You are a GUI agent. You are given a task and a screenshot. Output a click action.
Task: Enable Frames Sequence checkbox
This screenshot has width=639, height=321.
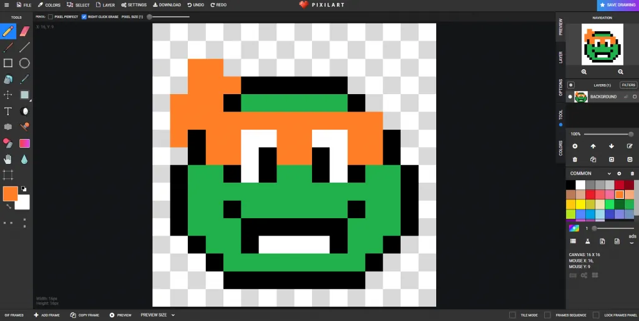pos(548,315)
